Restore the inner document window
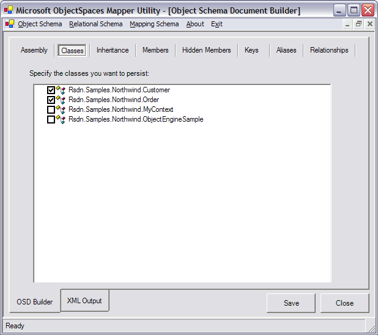This screenshot has width=378, height=335. coord(358,24)
